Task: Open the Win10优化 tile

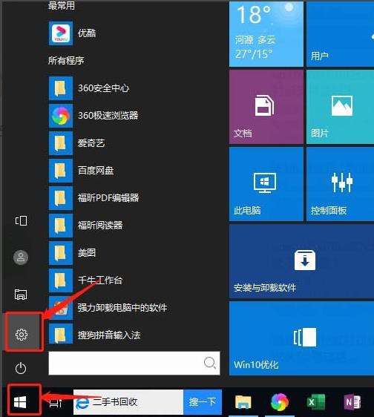Action: tap(301, 338)
